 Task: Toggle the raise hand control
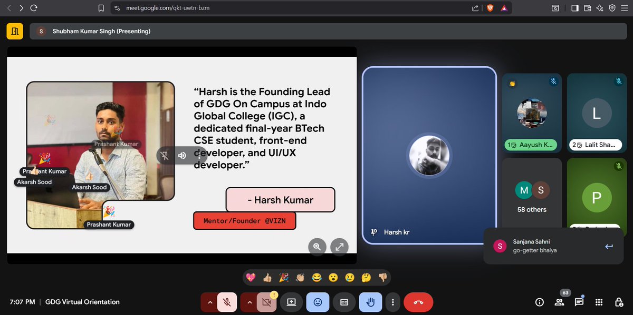tap(370, 302)
